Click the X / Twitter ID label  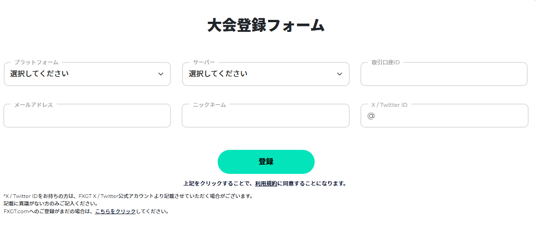389,105
